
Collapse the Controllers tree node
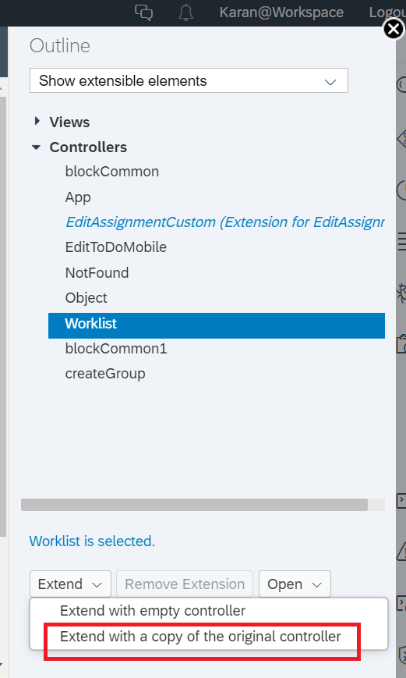tap(37, 147)
